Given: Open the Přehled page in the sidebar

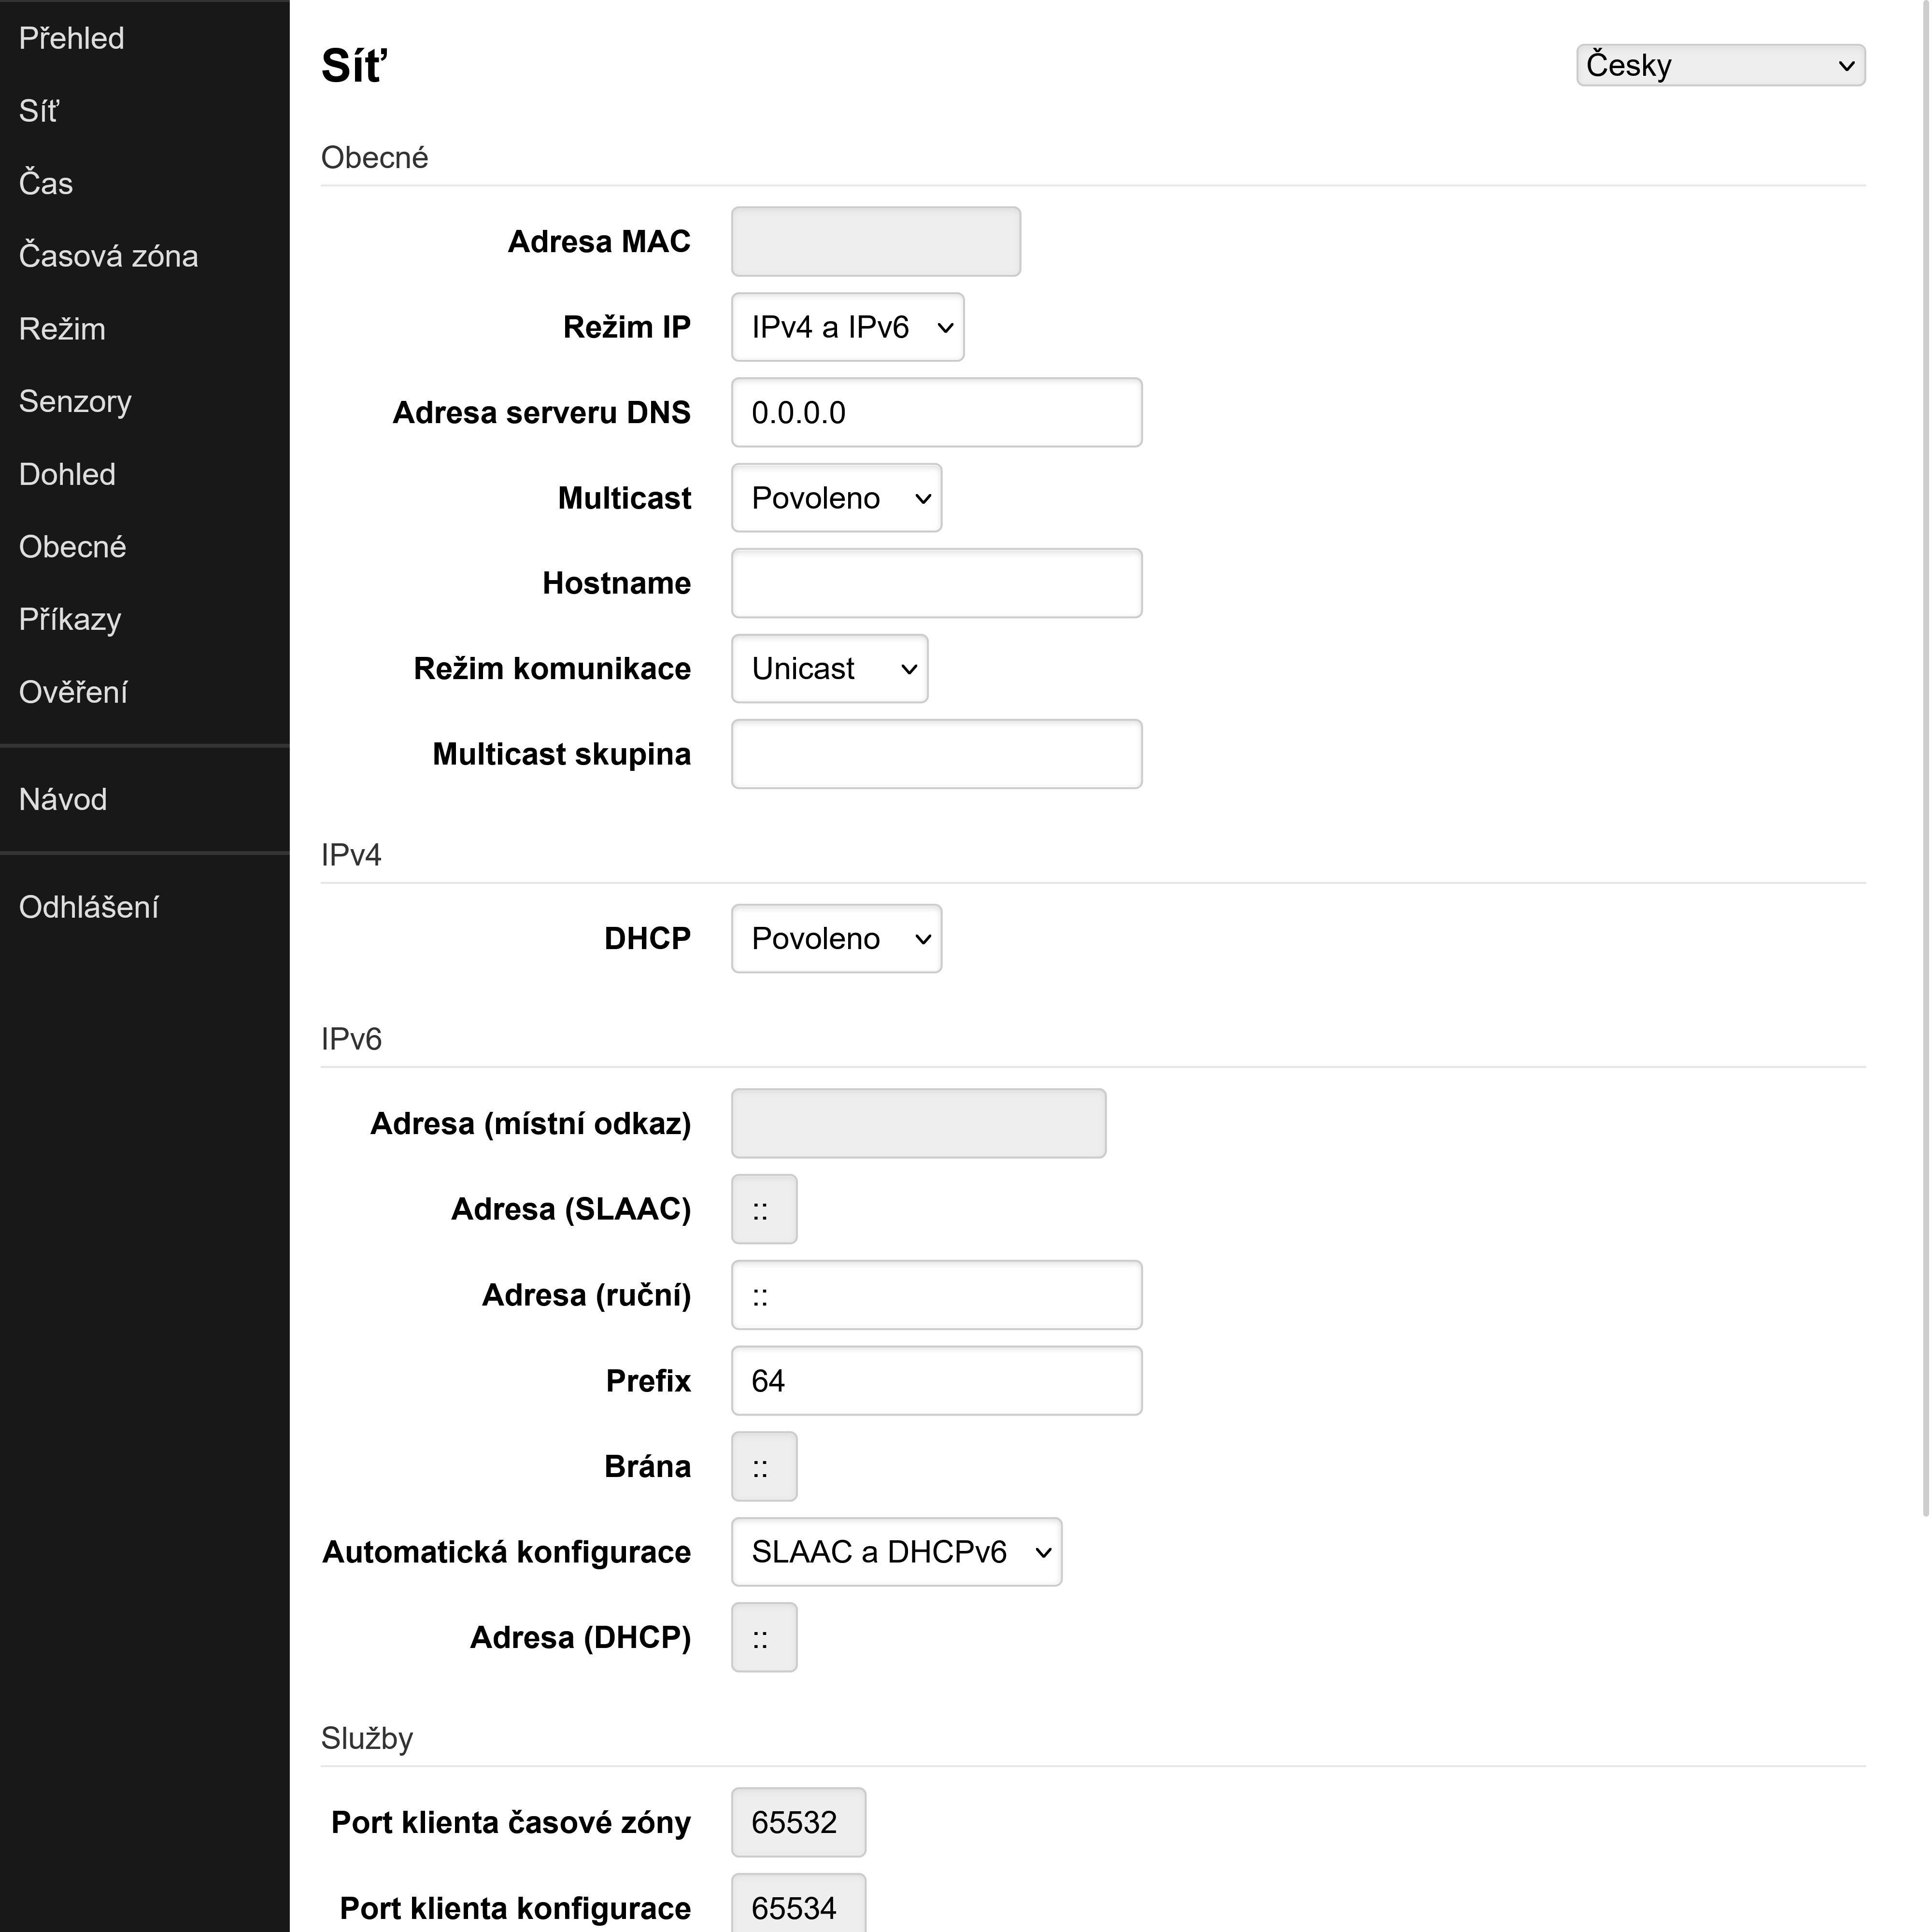Looking at the screenshot, I should 70,37.
